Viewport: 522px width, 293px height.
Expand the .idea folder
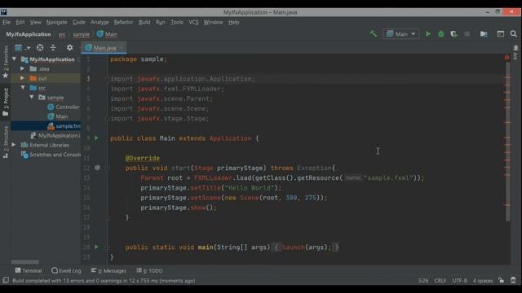22,68
